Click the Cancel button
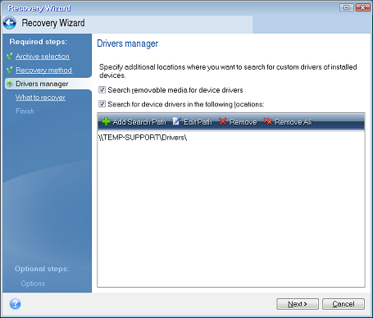 [343, 304]
